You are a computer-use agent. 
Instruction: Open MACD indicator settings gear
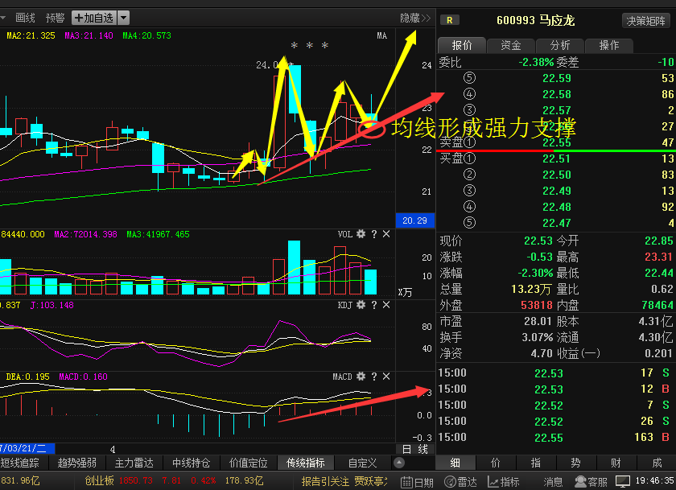[x=361, y=377]
